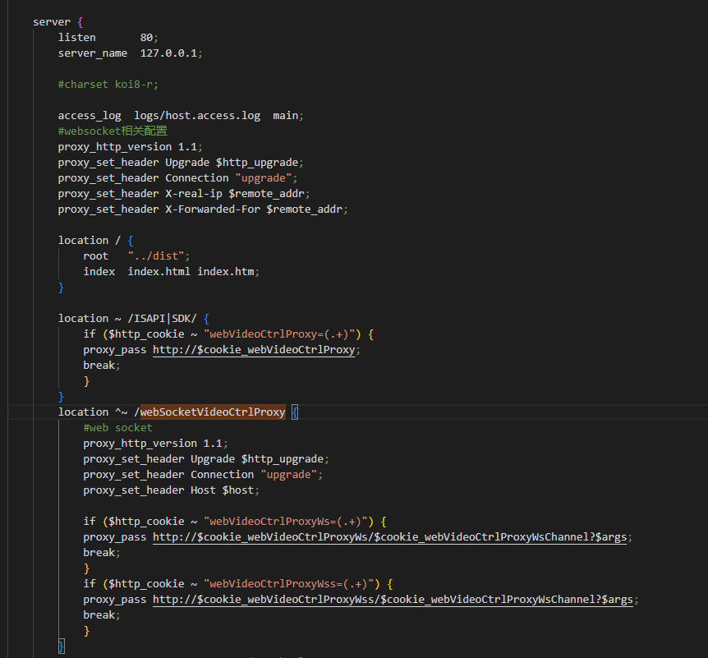Click the 'listen' directive keyword
This screenshot has height=658, width=708.
coord(76,38)
